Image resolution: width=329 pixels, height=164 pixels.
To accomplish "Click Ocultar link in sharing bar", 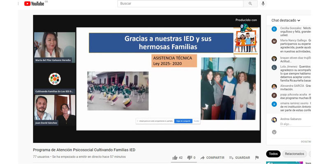I will (196, 121).
